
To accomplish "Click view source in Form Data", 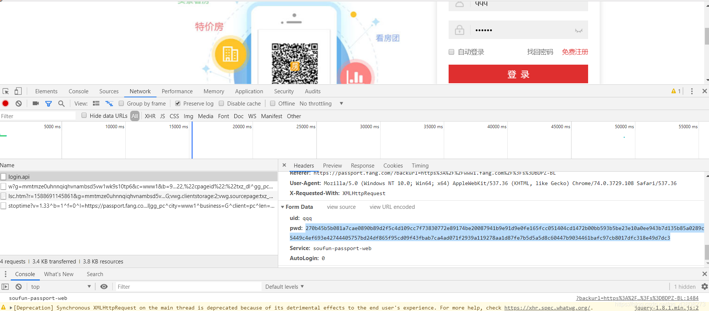I will pos(341,207).
